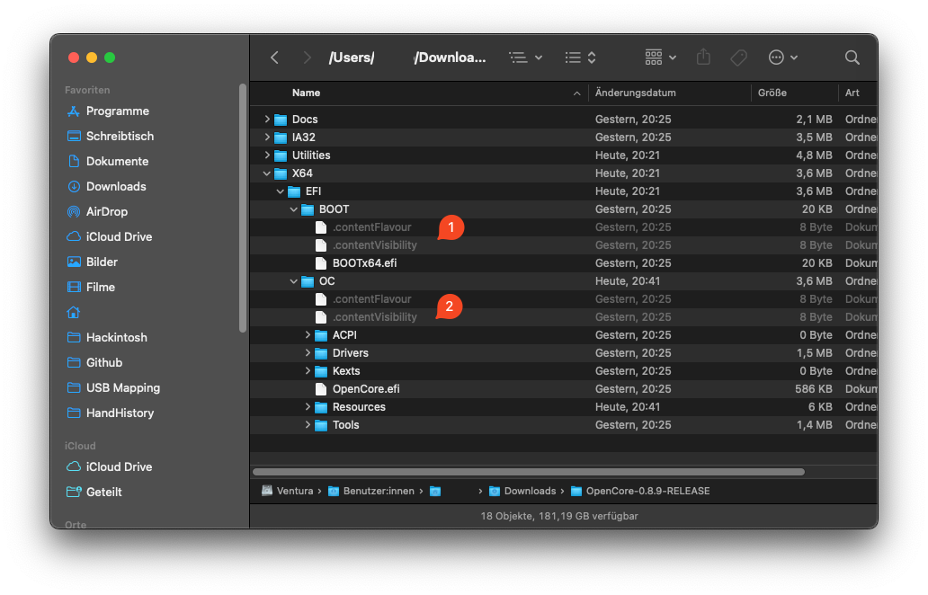The height and width of the screenshot is (595, 928).
Task: Click the '4,8 MB' size of Utilities
Action: coord(814,155)
